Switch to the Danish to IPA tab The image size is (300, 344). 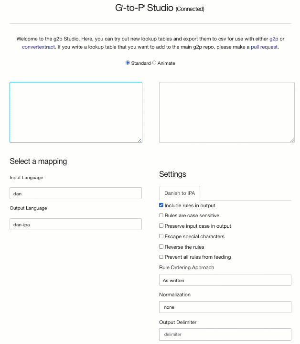180,193
